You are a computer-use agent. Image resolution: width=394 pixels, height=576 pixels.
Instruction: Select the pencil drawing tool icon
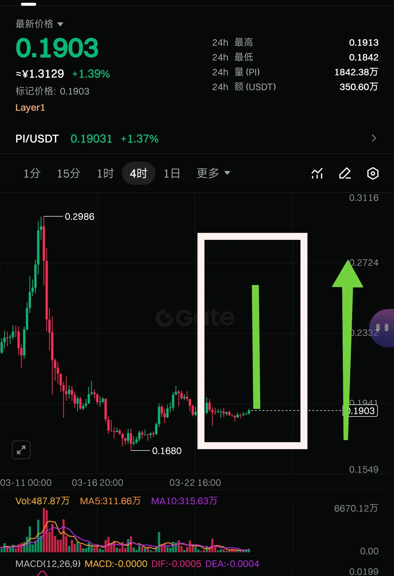345,173
